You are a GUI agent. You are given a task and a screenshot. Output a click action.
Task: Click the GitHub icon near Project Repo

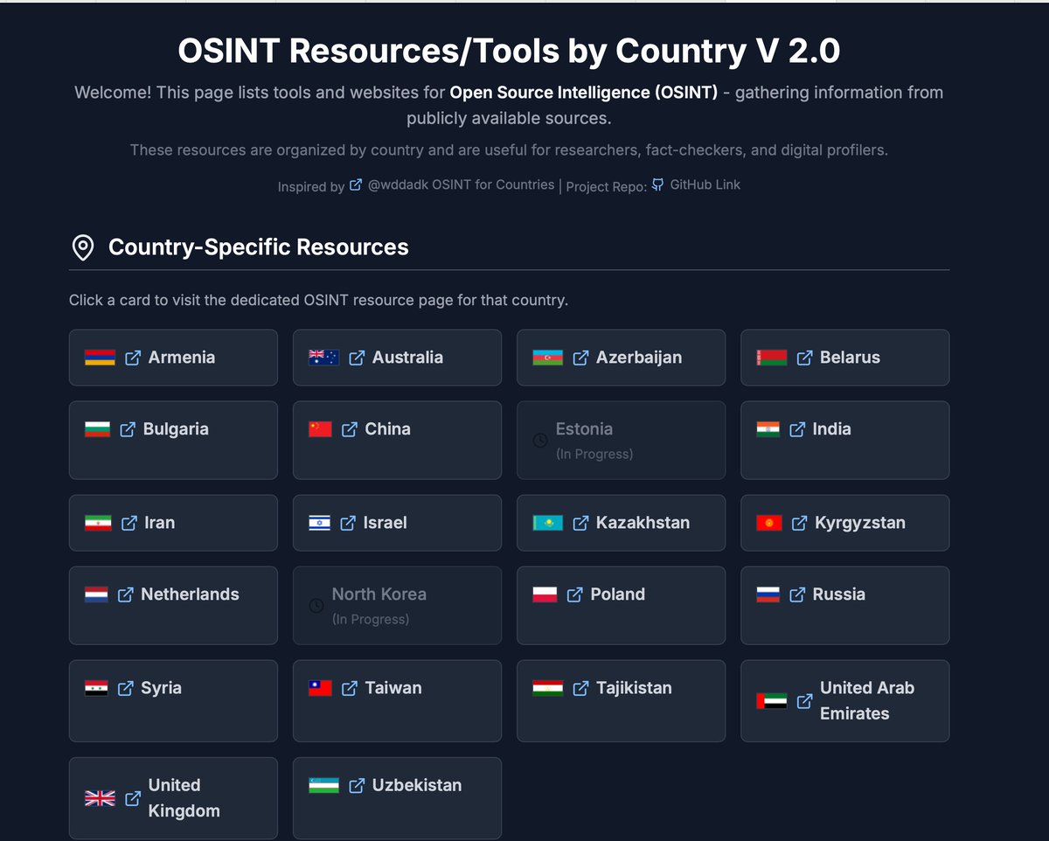[657, 184]
